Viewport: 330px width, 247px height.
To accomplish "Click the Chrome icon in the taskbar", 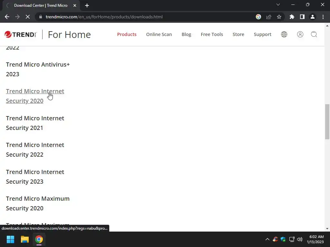I will pyautogui.click(x=39, y=239).
